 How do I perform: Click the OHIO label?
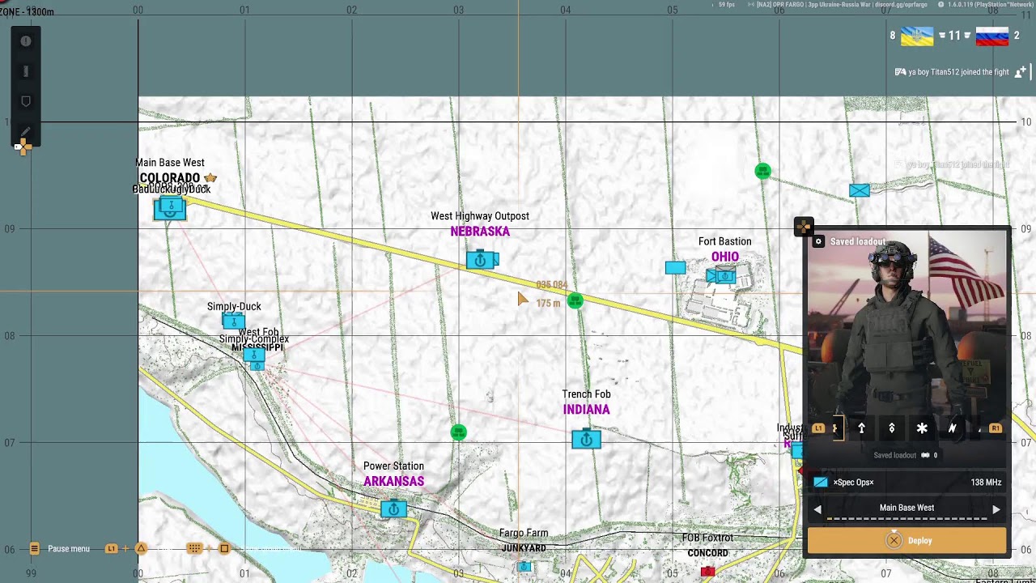point(725,257)
